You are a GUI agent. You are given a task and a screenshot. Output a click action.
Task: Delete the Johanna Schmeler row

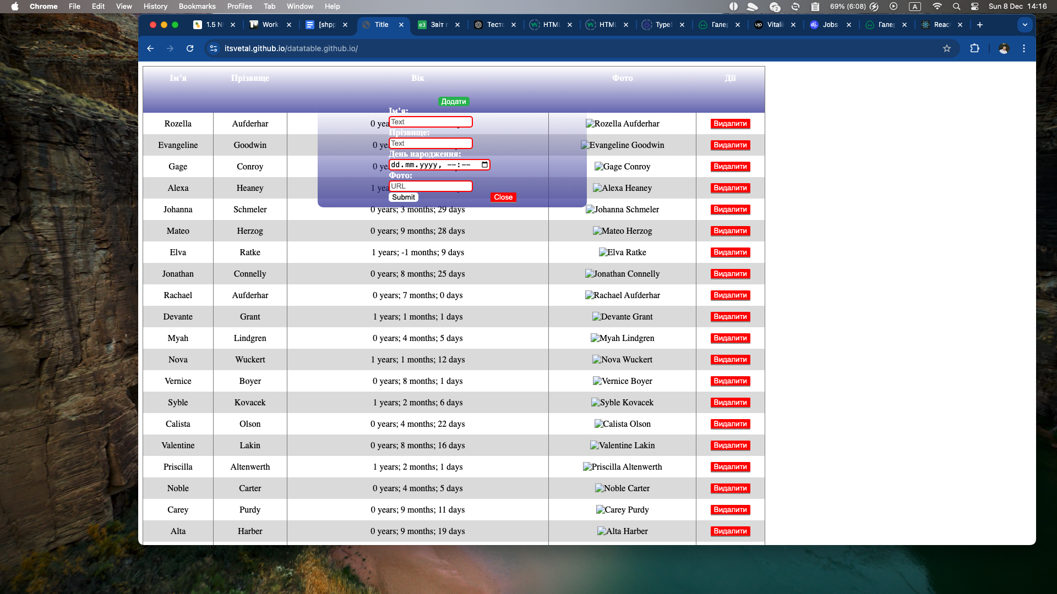[x=730, y=210]
